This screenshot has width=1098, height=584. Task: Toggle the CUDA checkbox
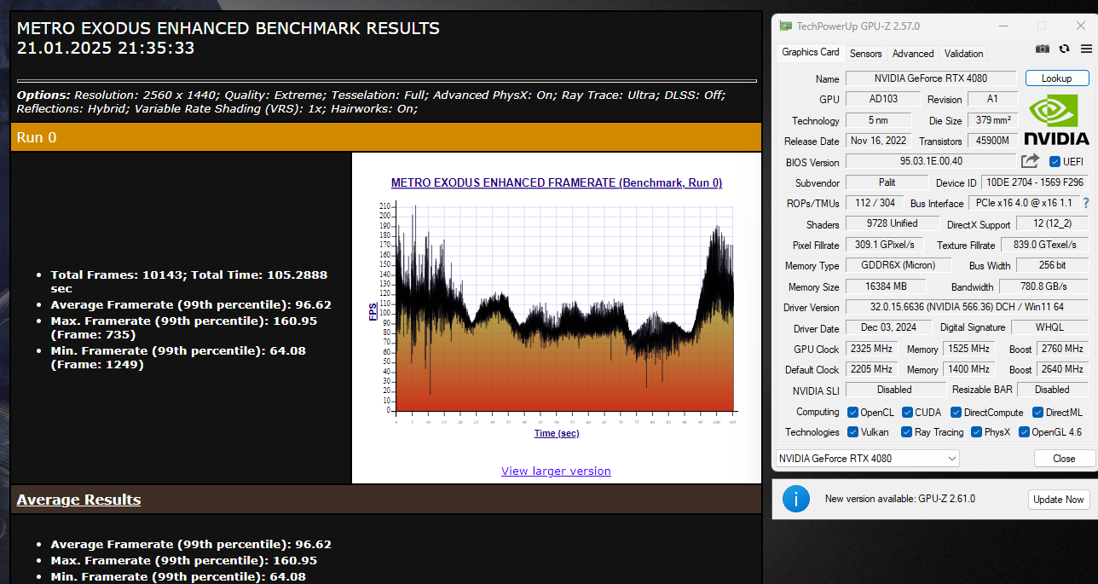point(907,412)
